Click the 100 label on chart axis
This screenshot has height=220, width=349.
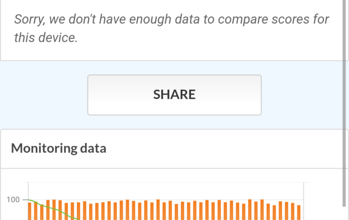[13, 200]
